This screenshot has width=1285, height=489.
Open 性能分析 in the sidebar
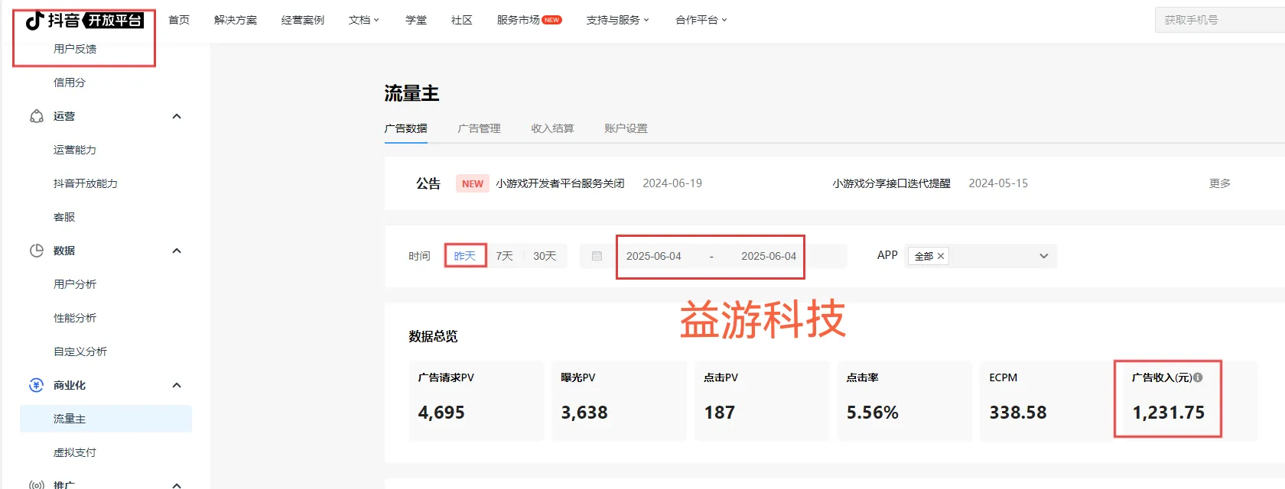click(75, 318)
